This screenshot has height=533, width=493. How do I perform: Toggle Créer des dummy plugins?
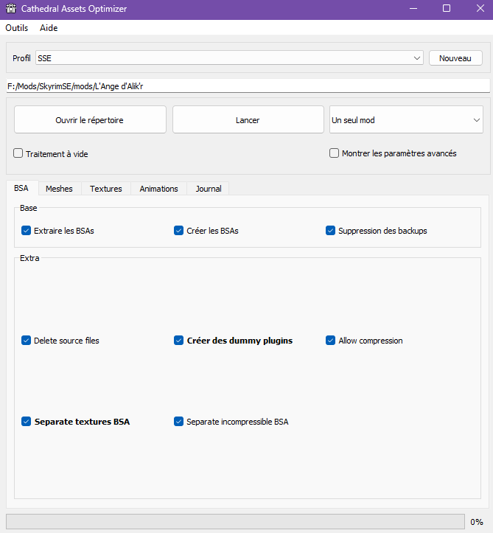[179, 341]
